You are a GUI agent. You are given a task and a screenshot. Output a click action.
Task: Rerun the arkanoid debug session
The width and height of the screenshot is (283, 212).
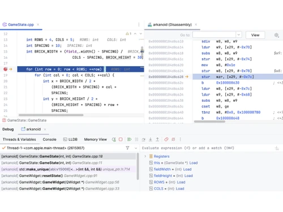click(x=114, y=140)
